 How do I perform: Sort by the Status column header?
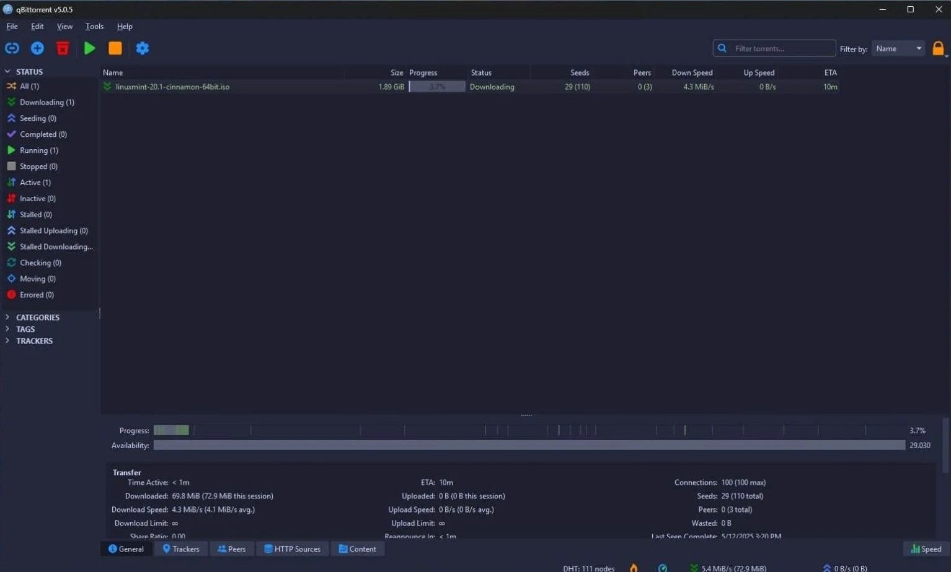(x=499, y=72)
